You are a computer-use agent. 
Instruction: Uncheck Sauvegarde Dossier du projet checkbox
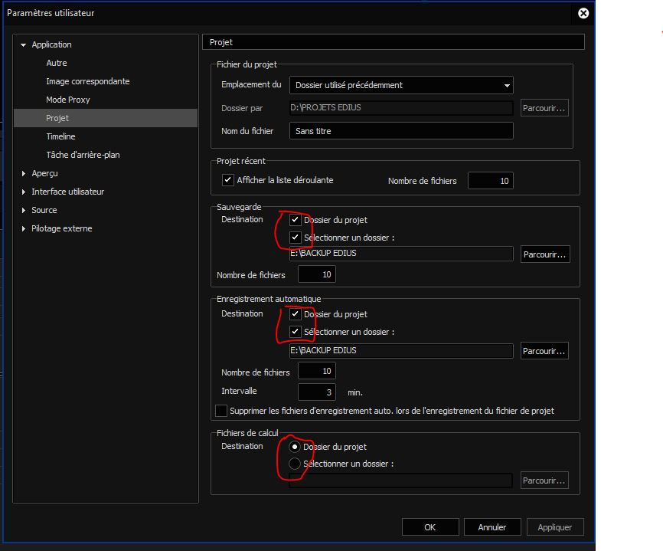[x=296, y=220]
